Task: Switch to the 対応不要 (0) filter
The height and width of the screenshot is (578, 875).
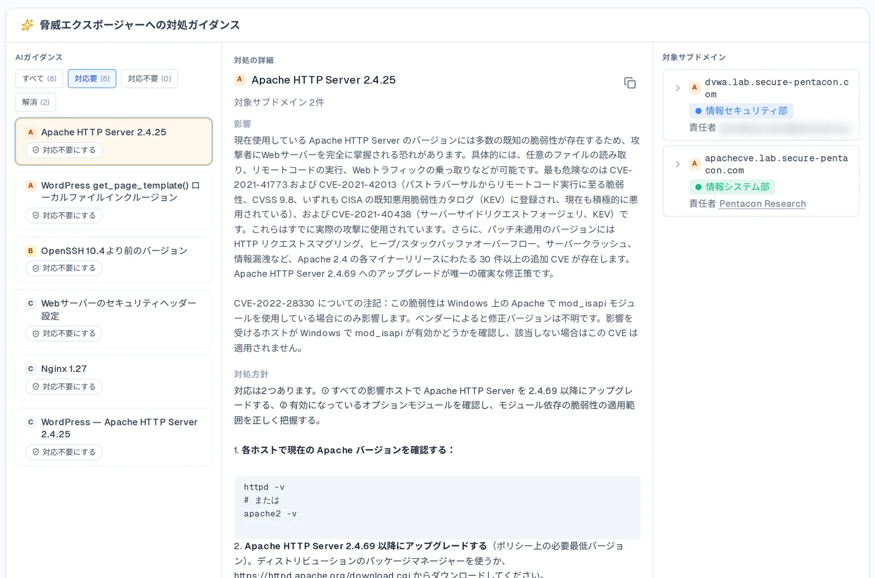Action: 149,79
